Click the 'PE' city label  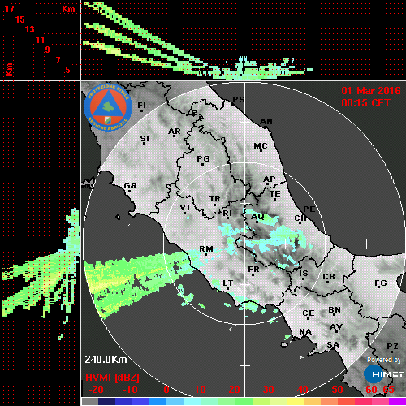pyautogui.click(x=309, y=209)
